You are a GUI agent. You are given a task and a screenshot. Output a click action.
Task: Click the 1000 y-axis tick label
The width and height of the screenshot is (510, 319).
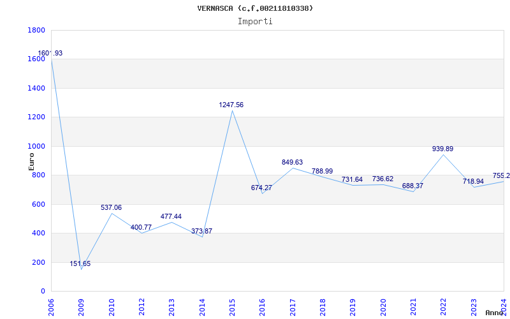pos(36,147)
